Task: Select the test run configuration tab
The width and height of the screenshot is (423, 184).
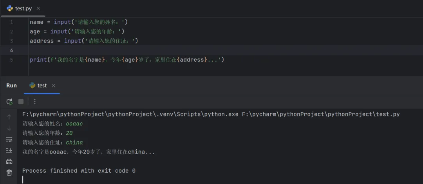Action: (x=42, y=86)
